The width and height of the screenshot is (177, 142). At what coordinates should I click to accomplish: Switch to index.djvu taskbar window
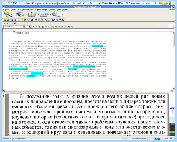58,3
